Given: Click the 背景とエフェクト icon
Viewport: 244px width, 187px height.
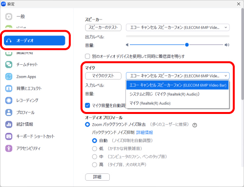Looking at the screenshot, I should point(9,89).
